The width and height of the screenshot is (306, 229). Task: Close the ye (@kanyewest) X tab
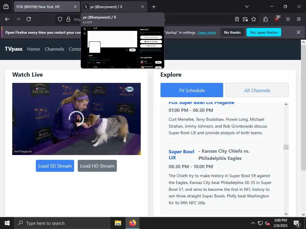[143, 7]
